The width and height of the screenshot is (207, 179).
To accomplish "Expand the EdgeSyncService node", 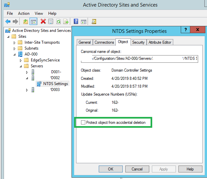I will pos(21,60).
